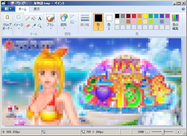Pick the brown color swatch
The image size is (187, 136).
coord(128,22)
